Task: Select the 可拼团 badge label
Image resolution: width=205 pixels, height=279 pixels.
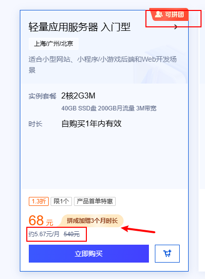Action: pos(174,14)
